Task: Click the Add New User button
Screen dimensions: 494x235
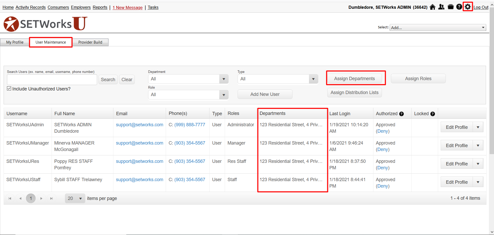Action: pyautogui.click(x=265, y=94)
